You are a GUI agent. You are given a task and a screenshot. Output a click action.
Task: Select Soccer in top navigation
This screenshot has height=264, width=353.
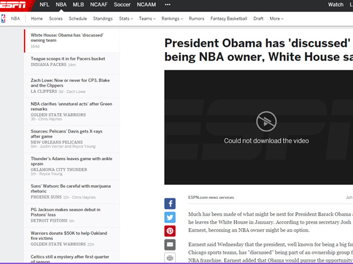[122, 5]
